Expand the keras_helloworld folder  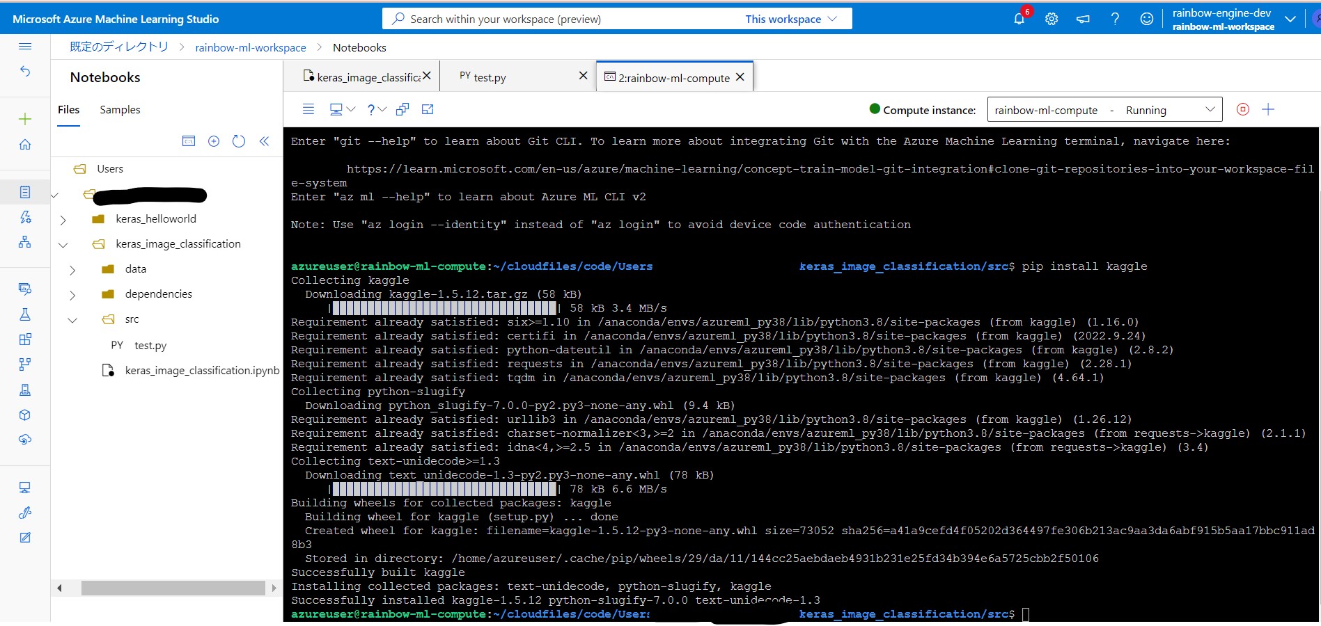click(x=63, y=220)
